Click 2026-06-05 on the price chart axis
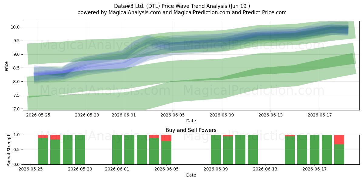Viewport: 364px width, 182px height. pyautogui.click(x=173, y=115)
